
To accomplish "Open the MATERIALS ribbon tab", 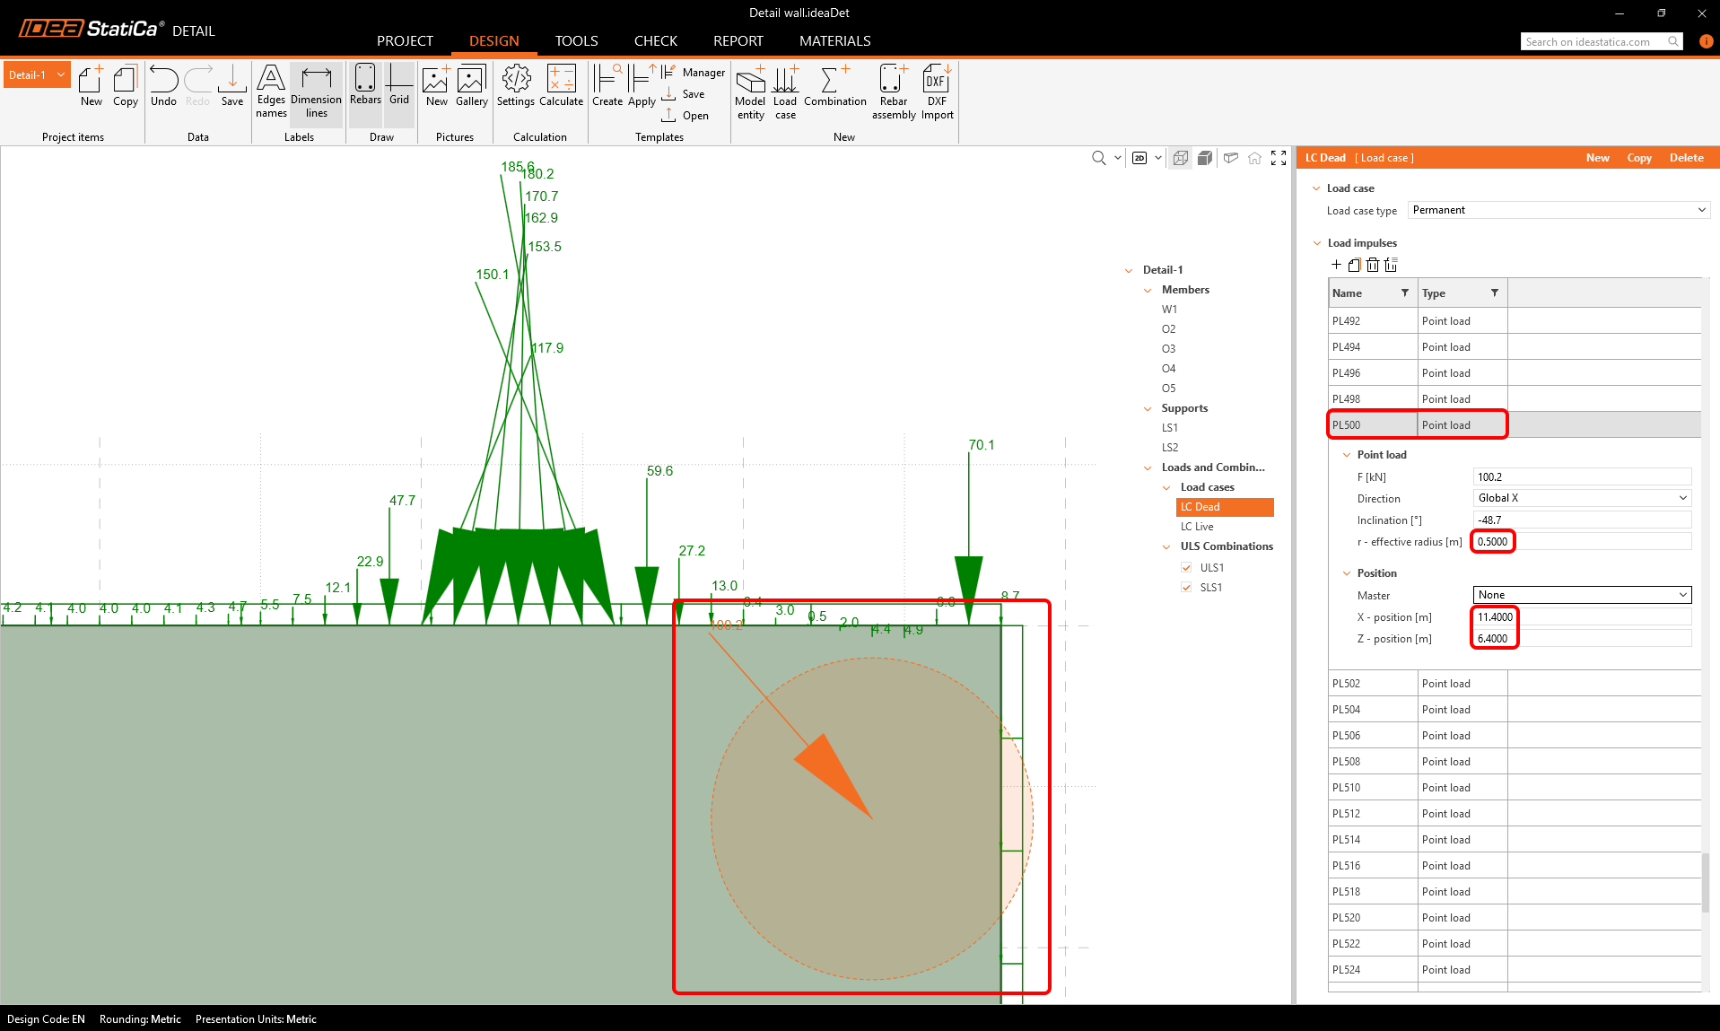I will click(x=834, y=41).
